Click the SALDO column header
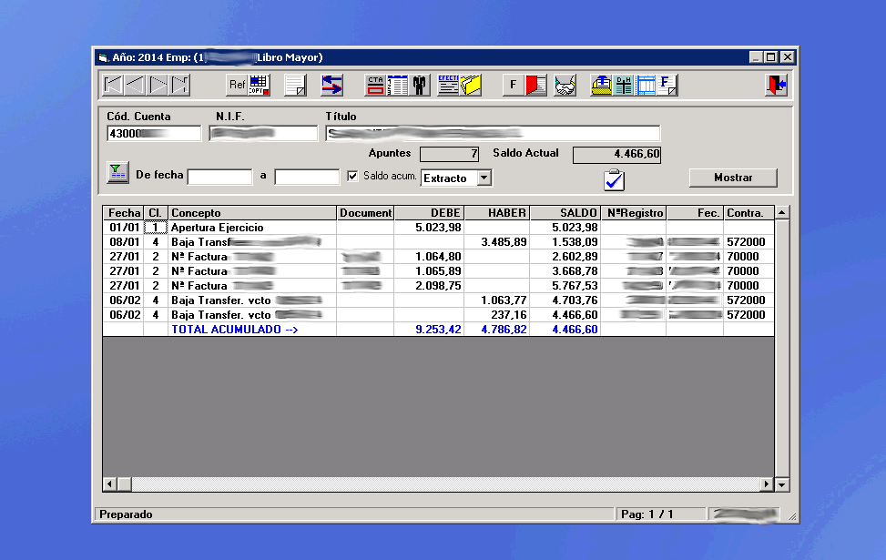 [565, 213]
